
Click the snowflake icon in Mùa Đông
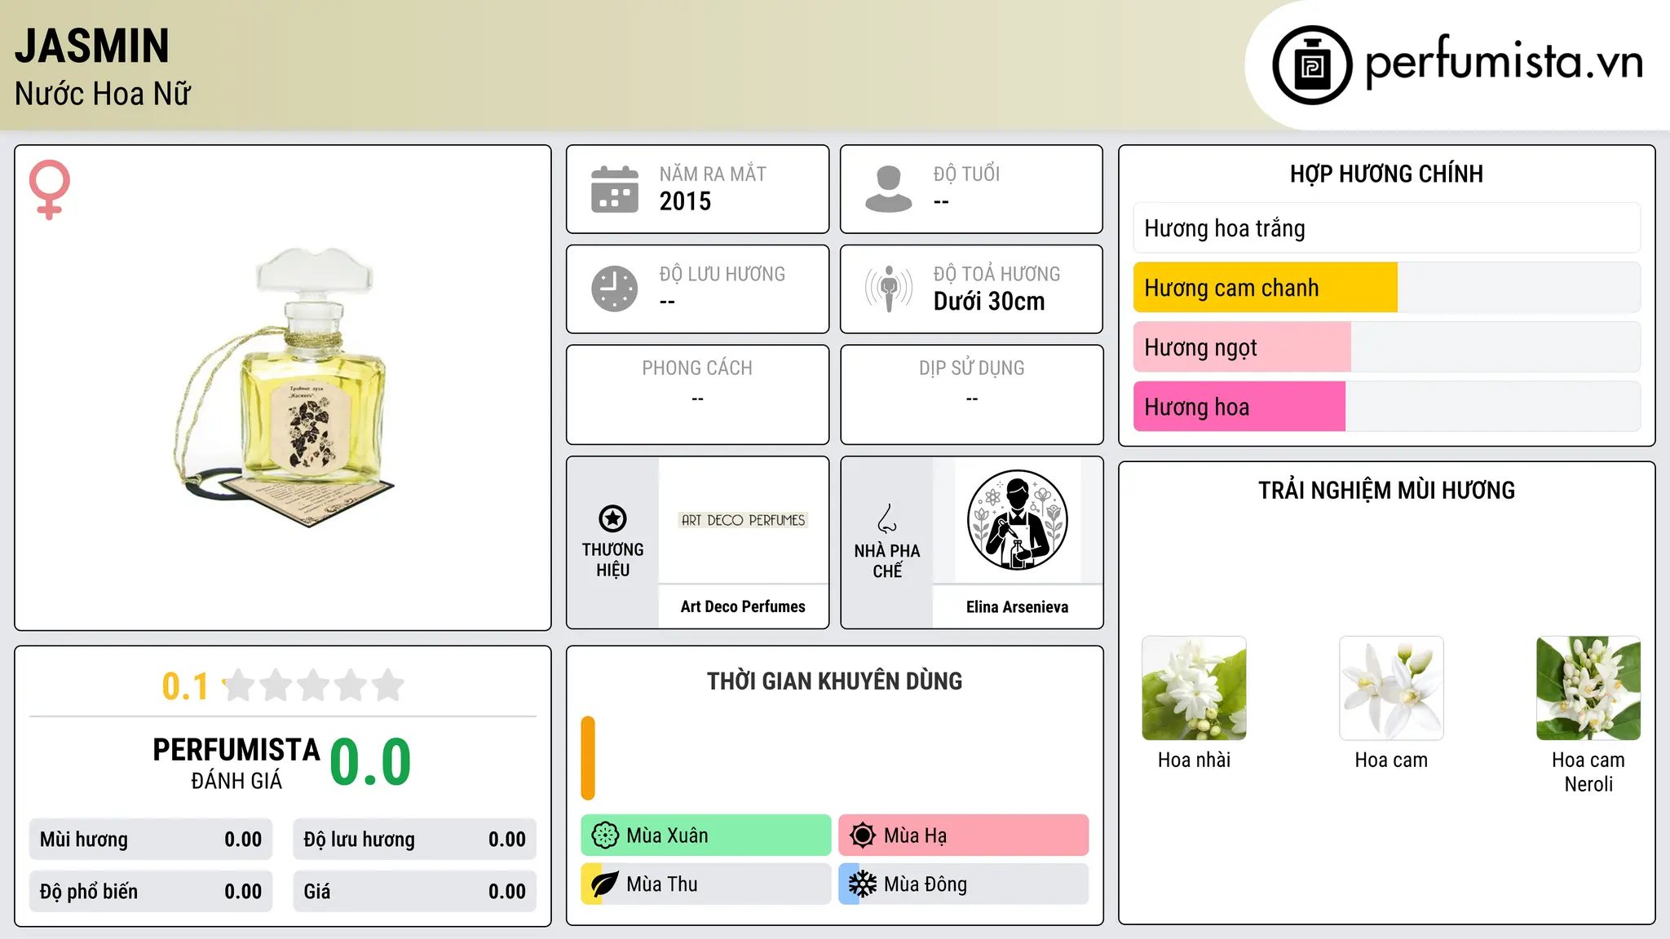863,884
